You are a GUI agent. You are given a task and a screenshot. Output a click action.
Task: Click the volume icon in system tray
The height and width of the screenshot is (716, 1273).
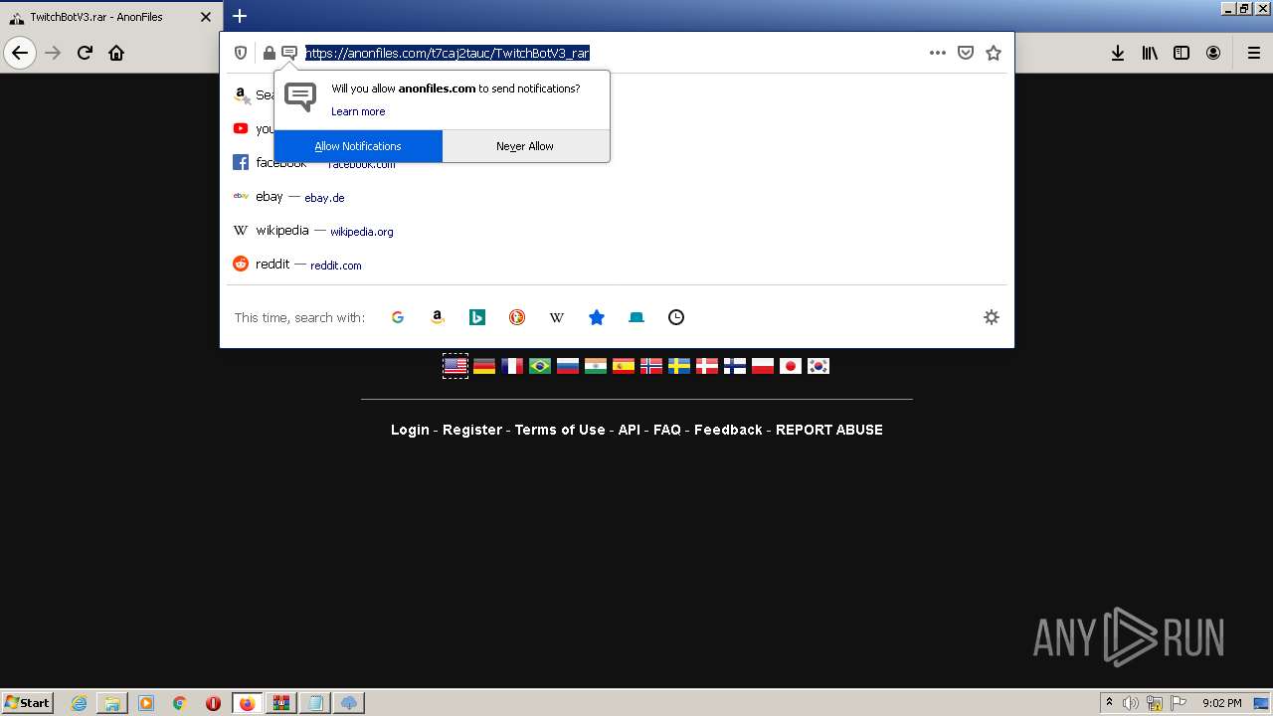coord(1131,703)
